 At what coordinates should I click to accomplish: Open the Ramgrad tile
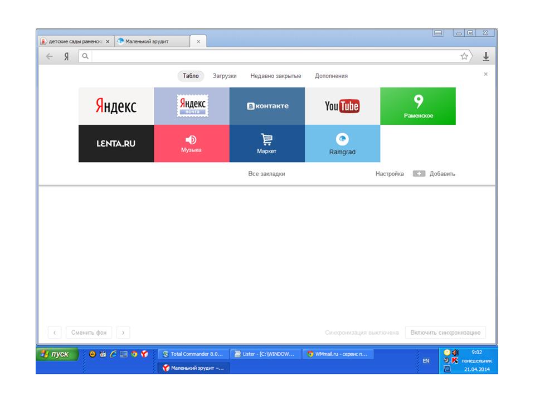pos(343,143)
